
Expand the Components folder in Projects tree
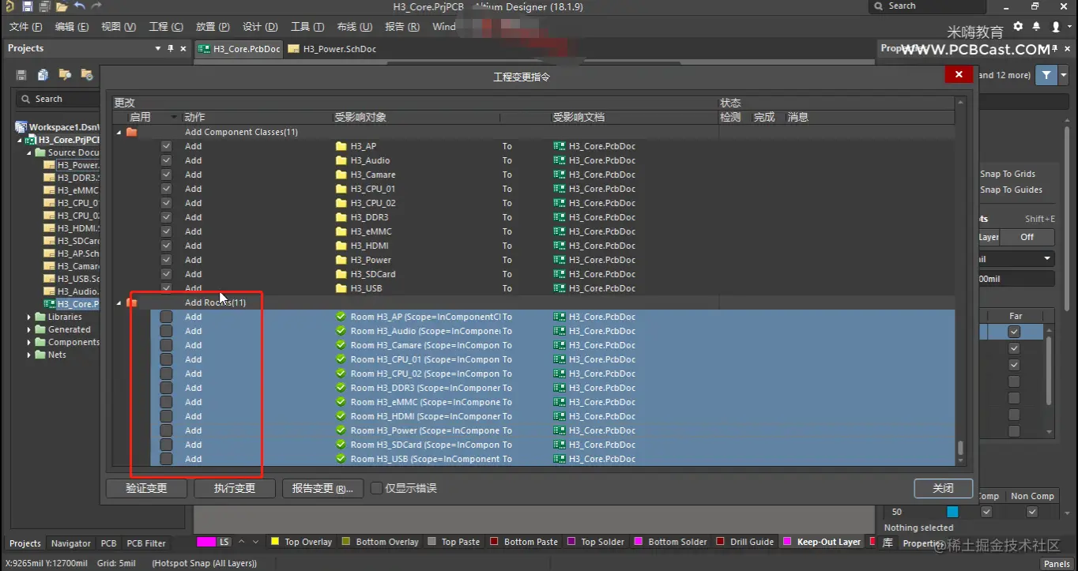tap(29, 342)
